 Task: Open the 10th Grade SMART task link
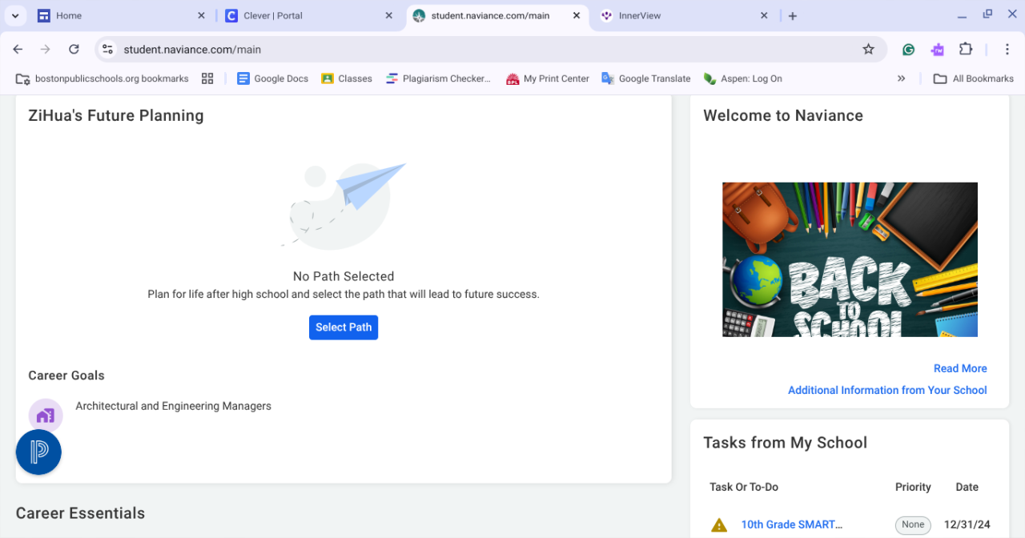coord(791,525)
